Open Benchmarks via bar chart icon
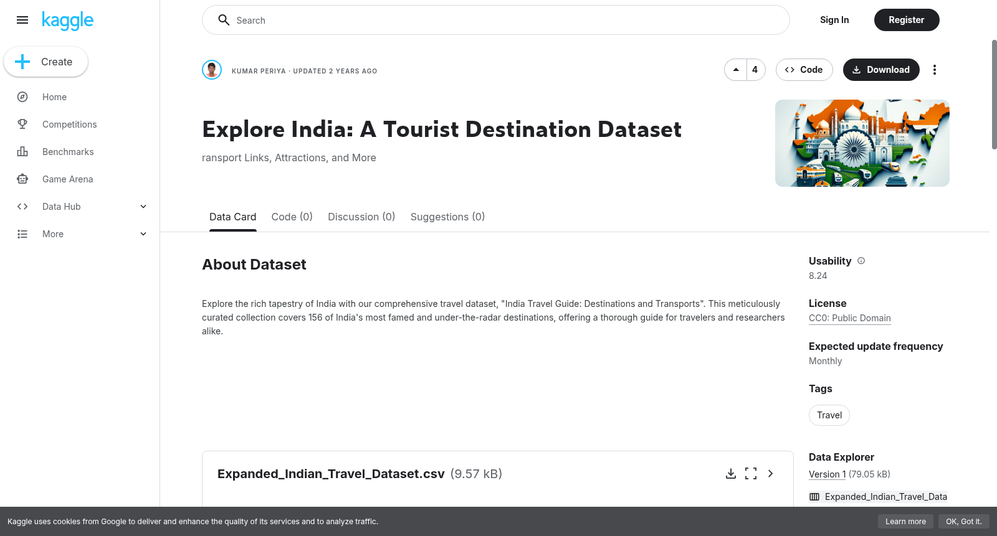The image size is (997, 536). coord(22,152)
